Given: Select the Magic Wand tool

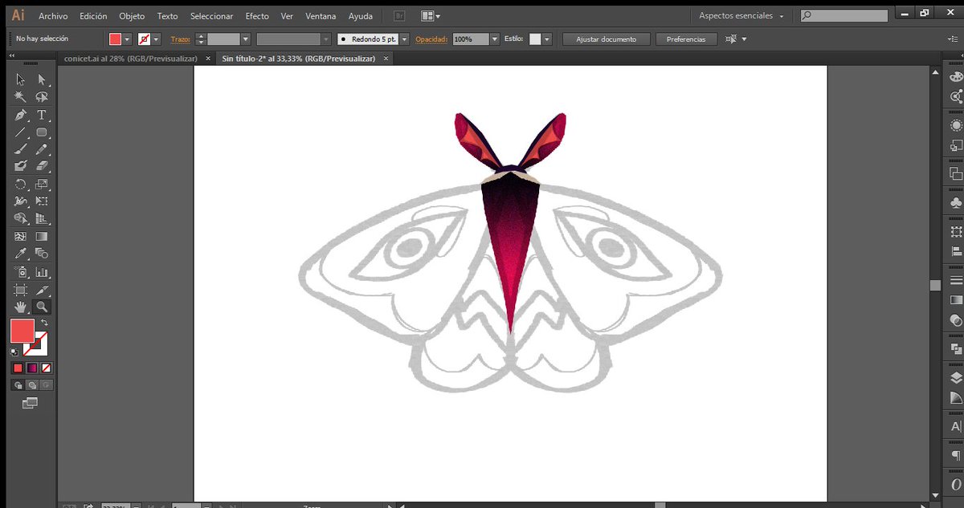Looking at the screenshot, I should [x=21, y=97].
